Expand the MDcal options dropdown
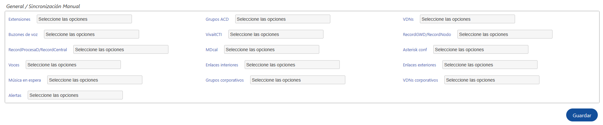 272,50
